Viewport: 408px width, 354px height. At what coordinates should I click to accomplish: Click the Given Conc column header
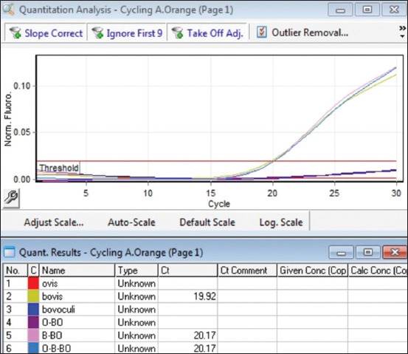point(313,270)
